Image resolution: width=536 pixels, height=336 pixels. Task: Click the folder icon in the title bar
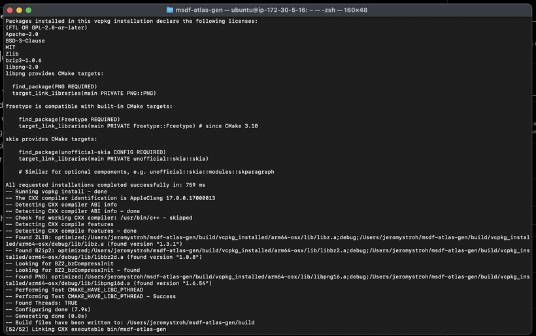click(x=170, y=10)
